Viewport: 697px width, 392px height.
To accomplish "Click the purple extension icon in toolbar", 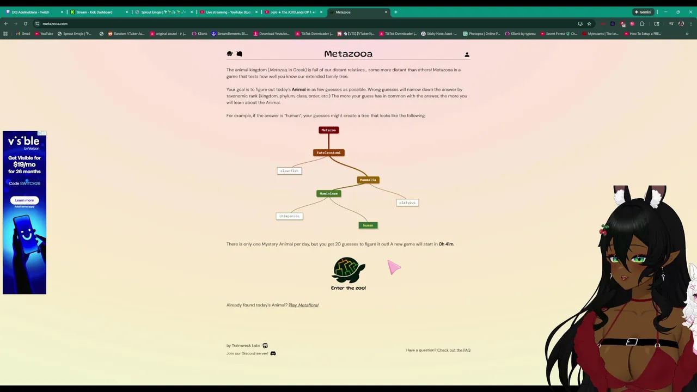I will 613,23.
